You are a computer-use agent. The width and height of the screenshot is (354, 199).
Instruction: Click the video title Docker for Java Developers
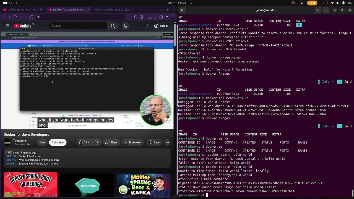pos(26,135)
